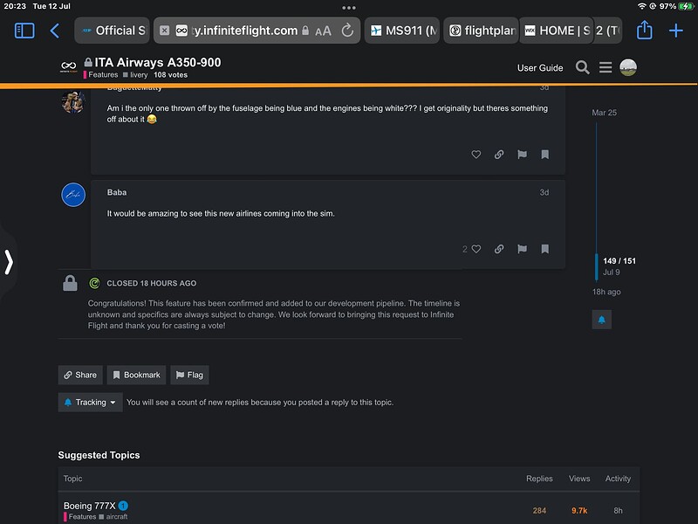Close the infiniteflight.com tab
The height and width of the screenshot is (524, 698).
[x=164, y=31]
